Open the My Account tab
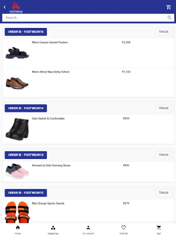 click(88, 229)
